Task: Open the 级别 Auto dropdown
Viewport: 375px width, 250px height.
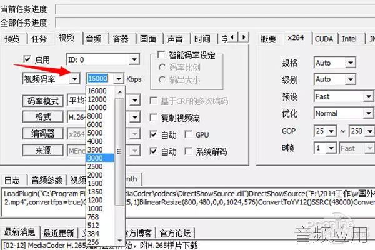Action: [351, 79]
